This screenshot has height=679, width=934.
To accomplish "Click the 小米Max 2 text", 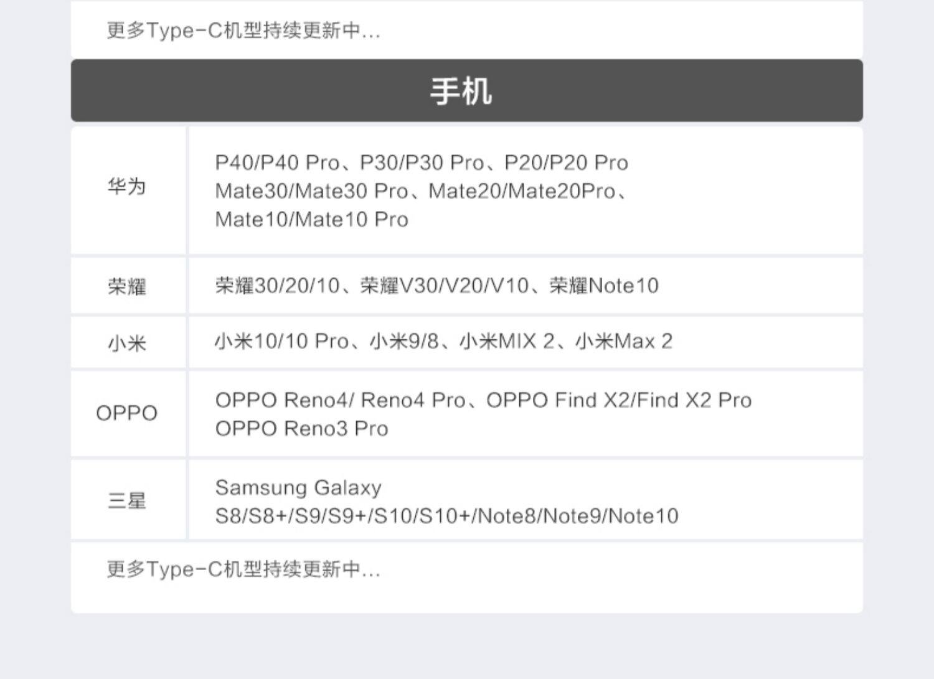I will coord(624,342).
